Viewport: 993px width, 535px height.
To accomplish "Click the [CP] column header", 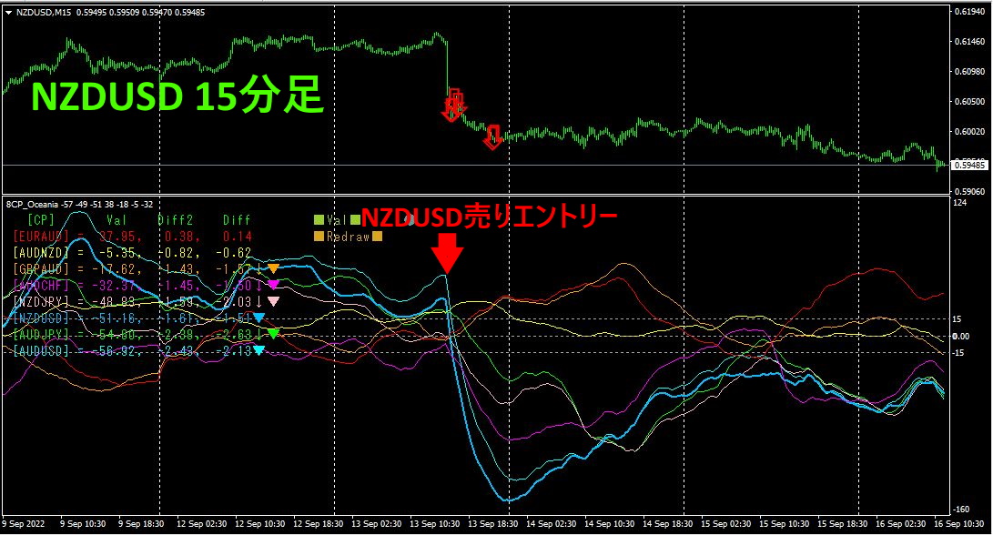I will [x=41, y=219].
